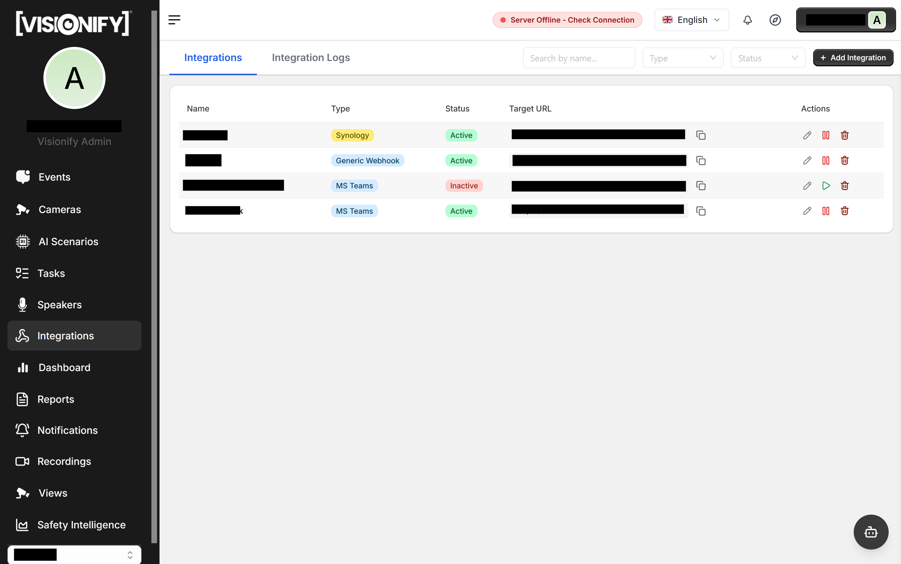
Task: Delete the Generic Webhook integration
Action: [x=845, y=160]
